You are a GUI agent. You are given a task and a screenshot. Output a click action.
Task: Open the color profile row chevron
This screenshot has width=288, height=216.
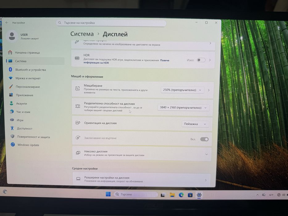[210, 43]
